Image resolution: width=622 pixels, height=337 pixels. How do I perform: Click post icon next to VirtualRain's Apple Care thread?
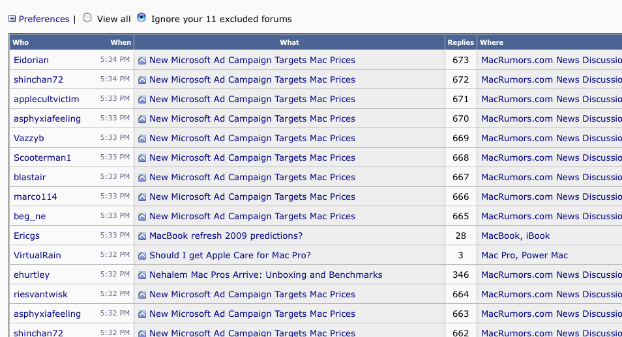point(142,256)
